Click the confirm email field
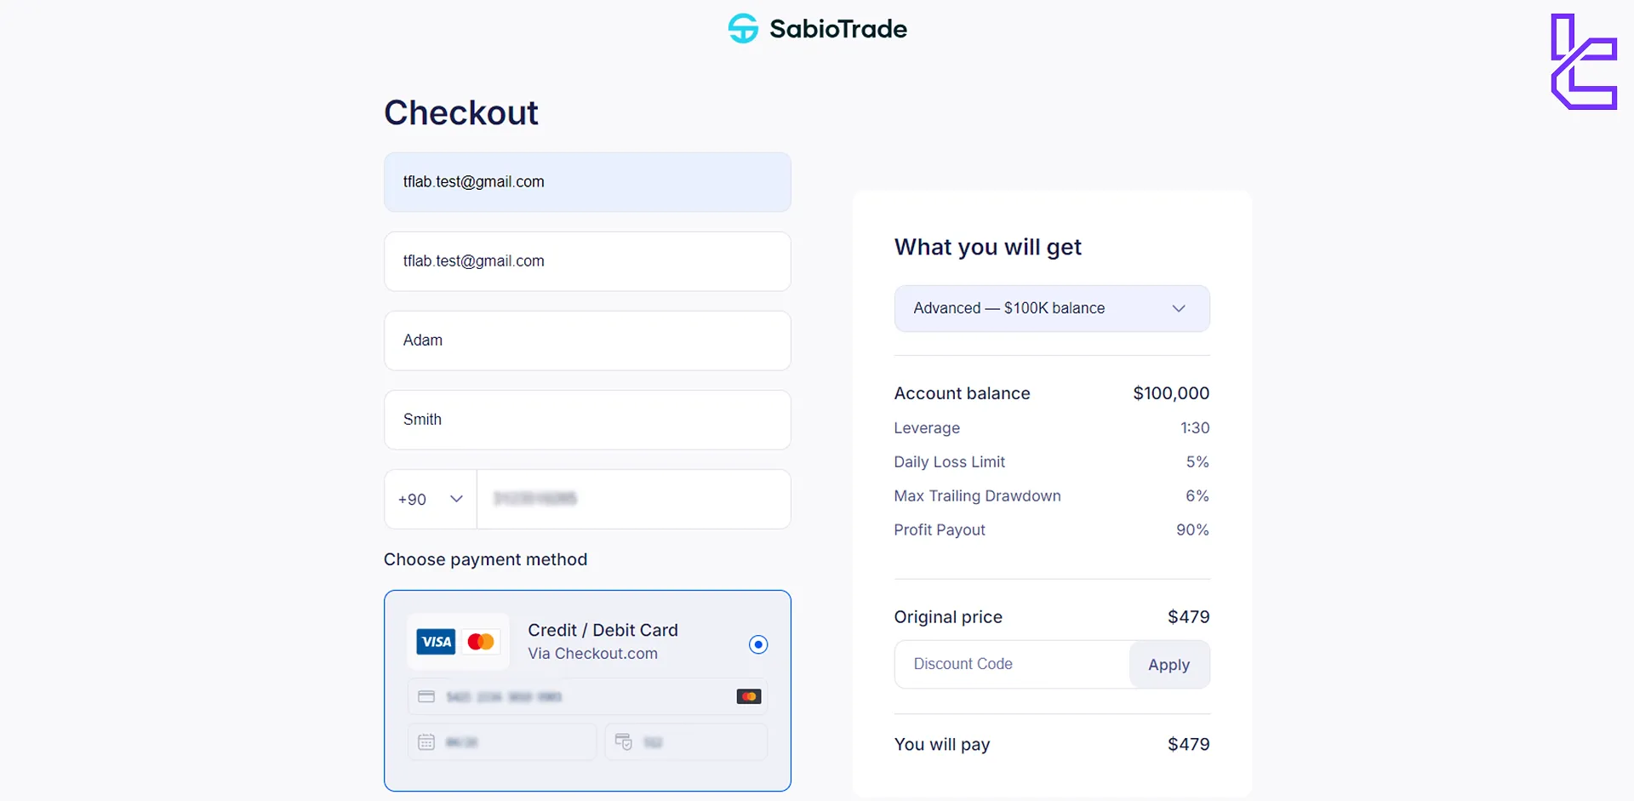The height and width of the screenshot is (801, 1634). 587,261
